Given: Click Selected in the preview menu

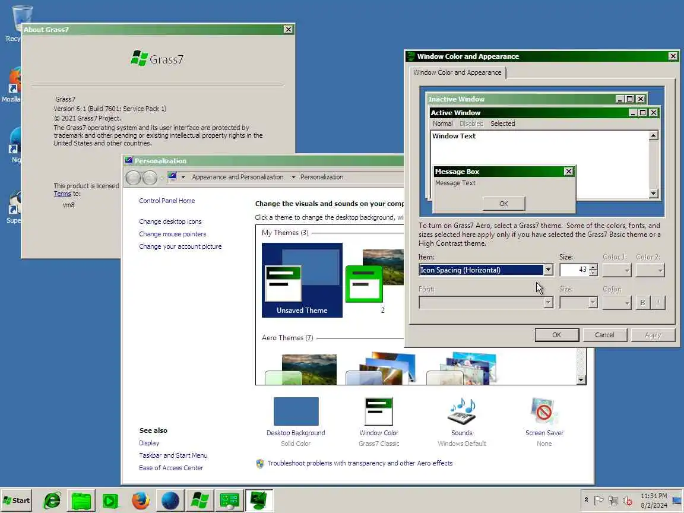Looking at the screenshot, I should 502,123.
